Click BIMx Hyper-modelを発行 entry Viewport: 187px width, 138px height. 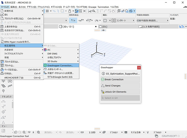click(x=22, y=42)
